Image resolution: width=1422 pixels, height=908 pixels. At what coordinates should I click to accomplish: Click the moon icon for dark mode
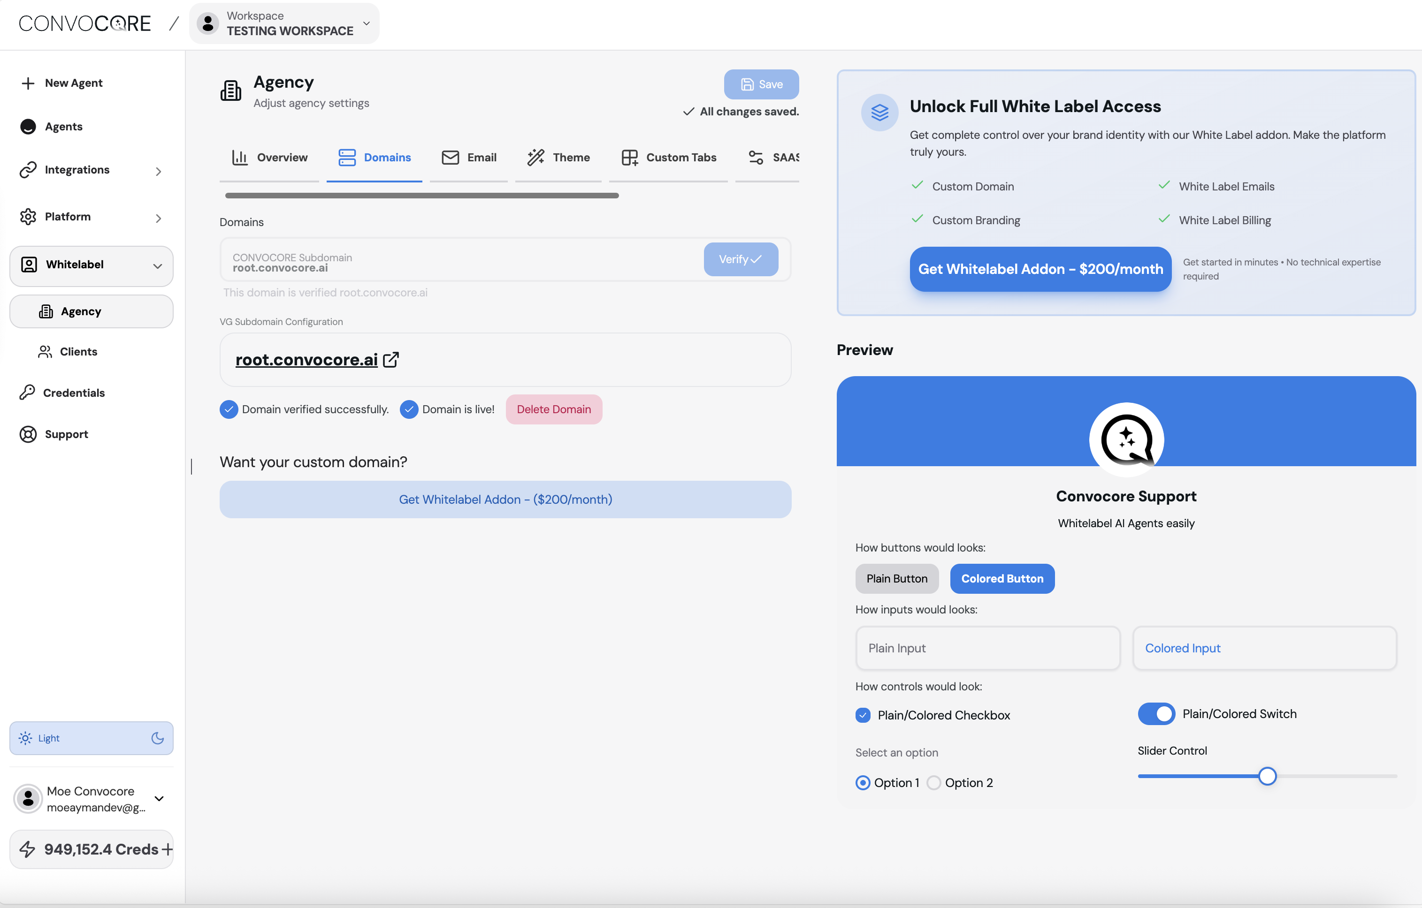pos(157,737)
